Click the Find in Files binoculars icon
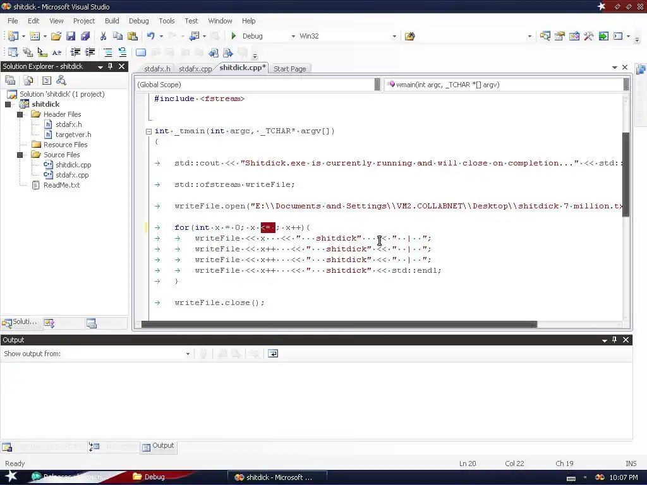The height and width of the screenshot is (485, 647). coord(409,36)
